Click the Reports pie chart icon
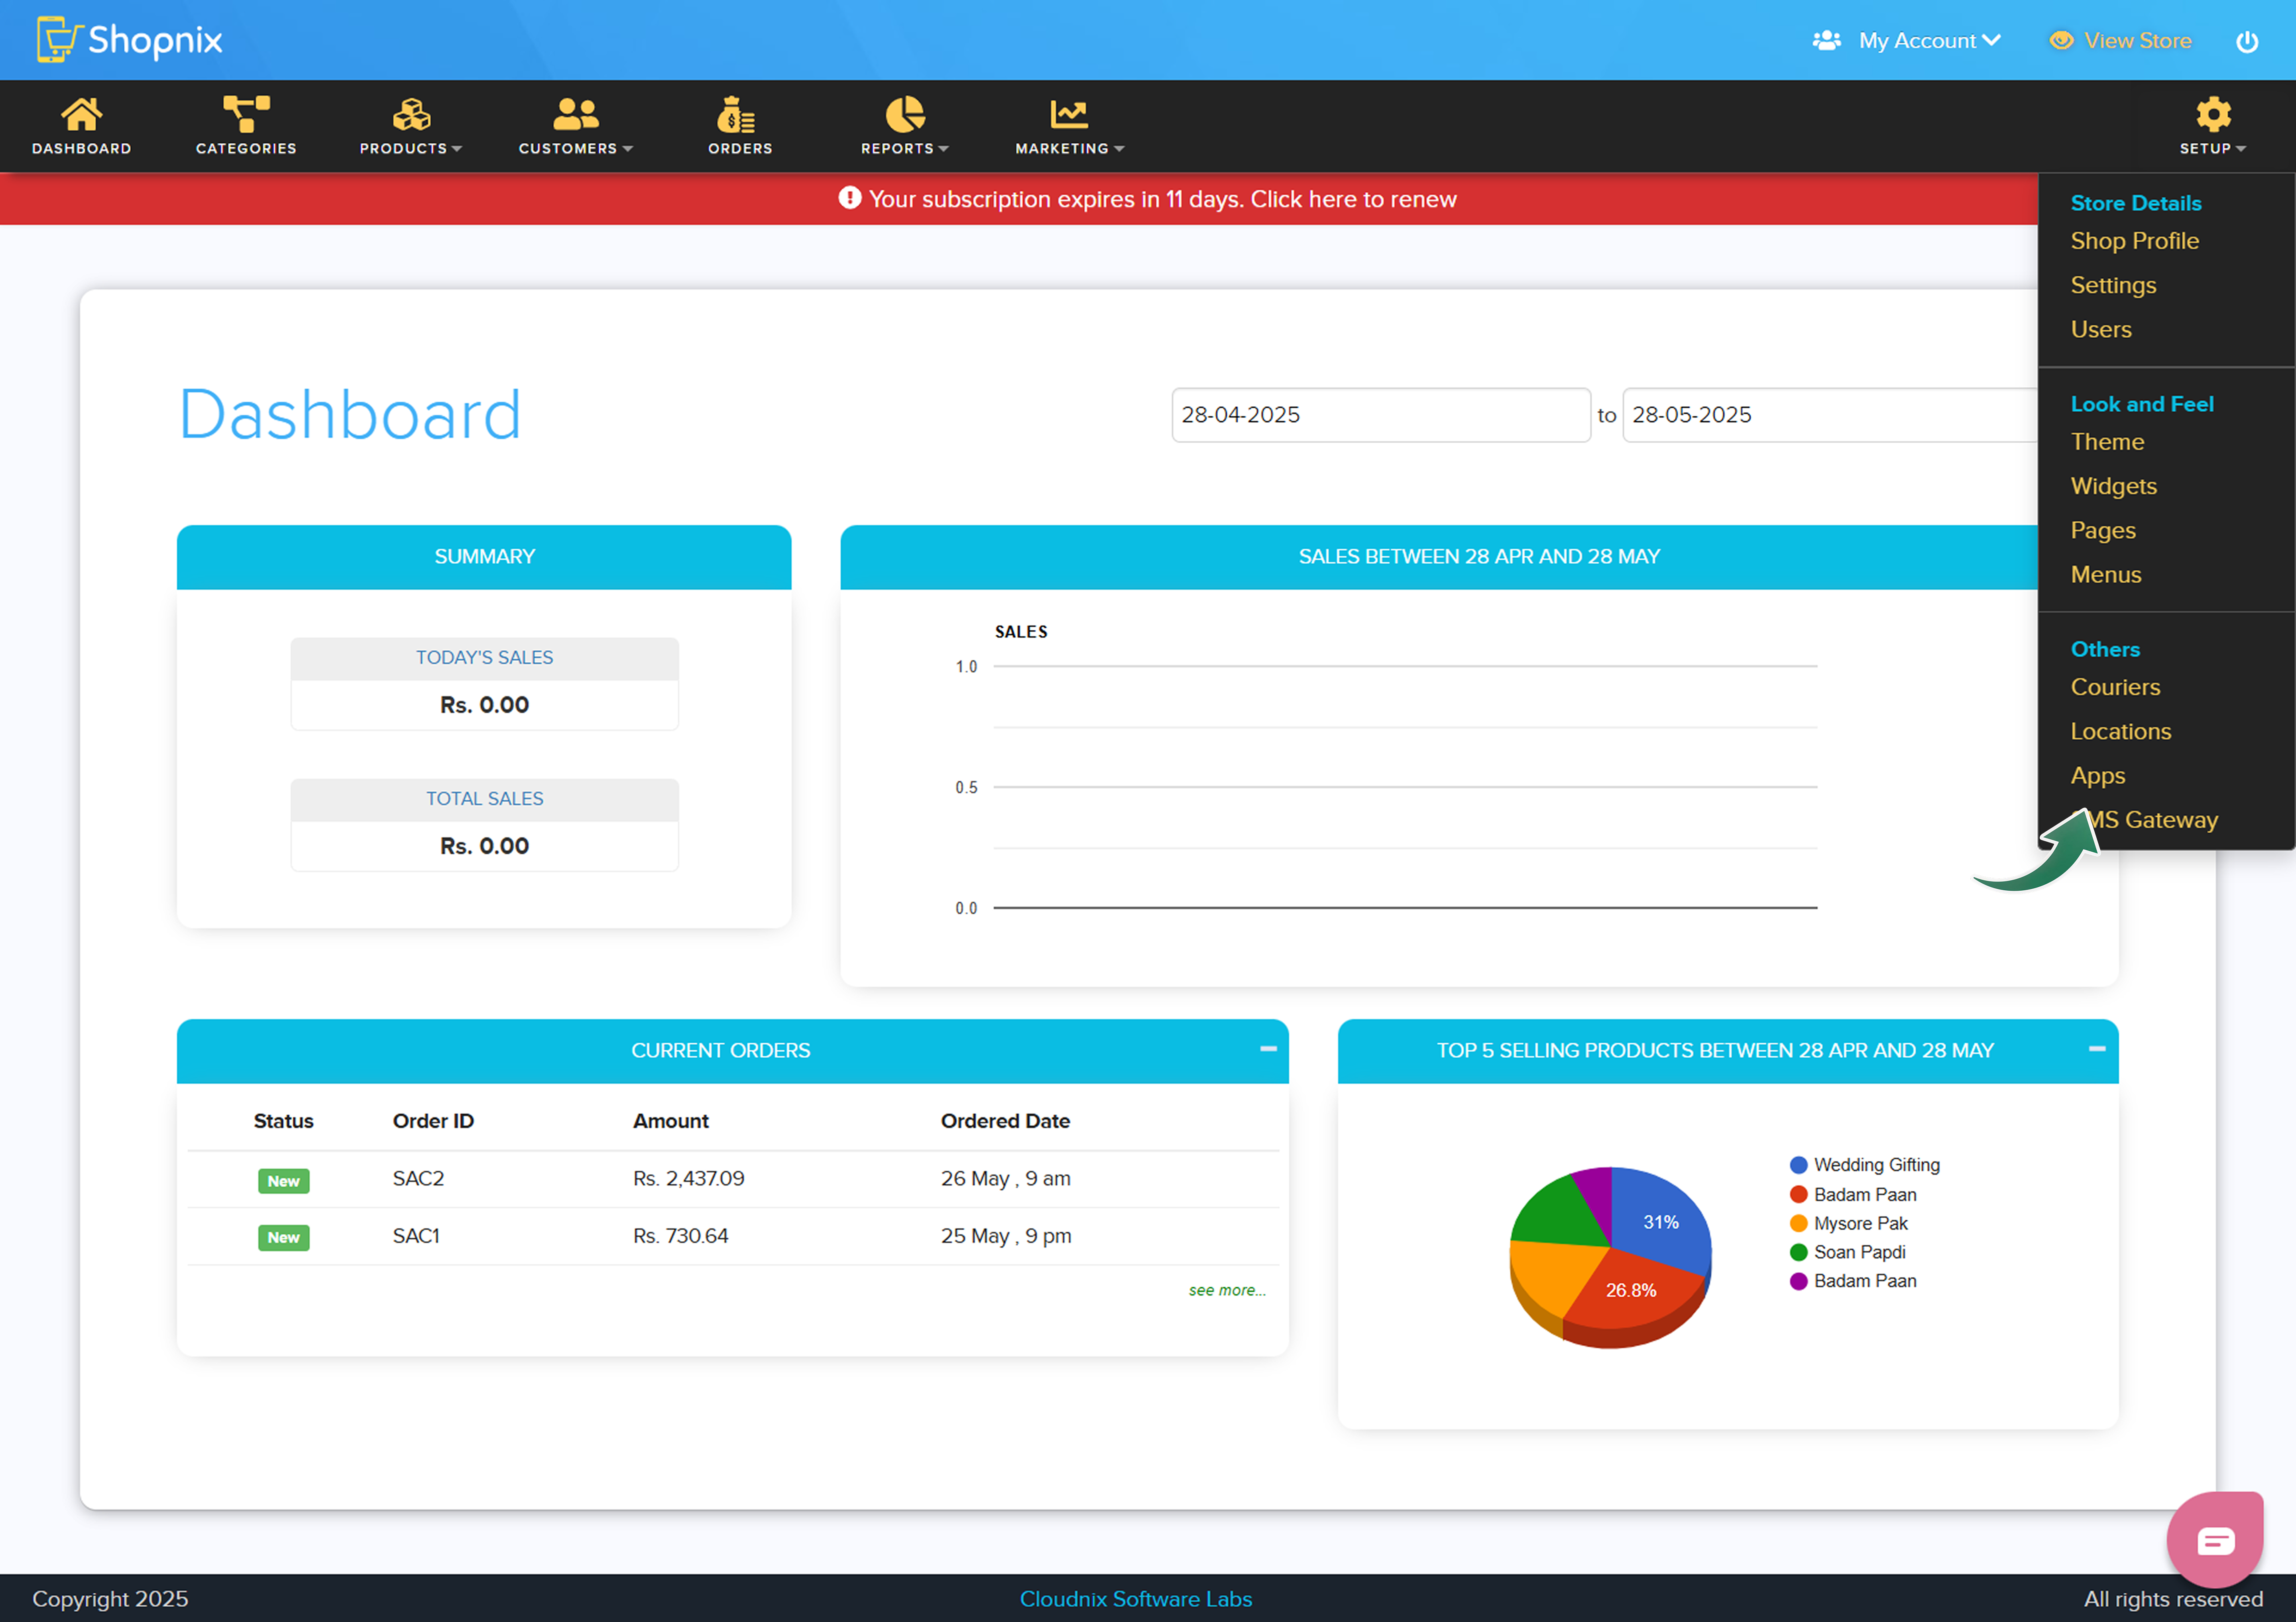Image resolution: width=2296 pixels, height=1622 pixels. point(905,114)
